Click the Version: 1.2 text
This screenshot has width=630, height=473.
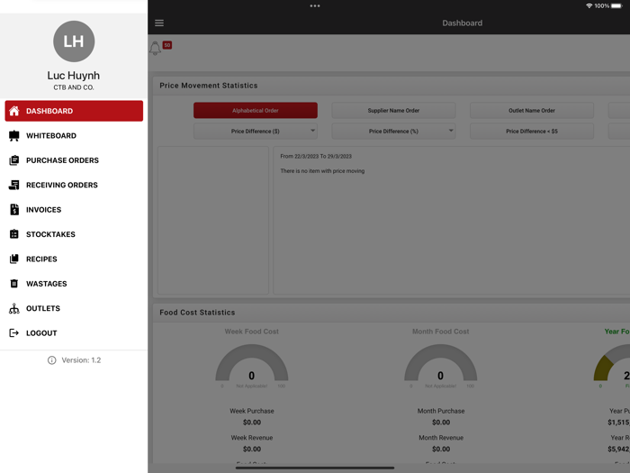(x=81, y=360)
